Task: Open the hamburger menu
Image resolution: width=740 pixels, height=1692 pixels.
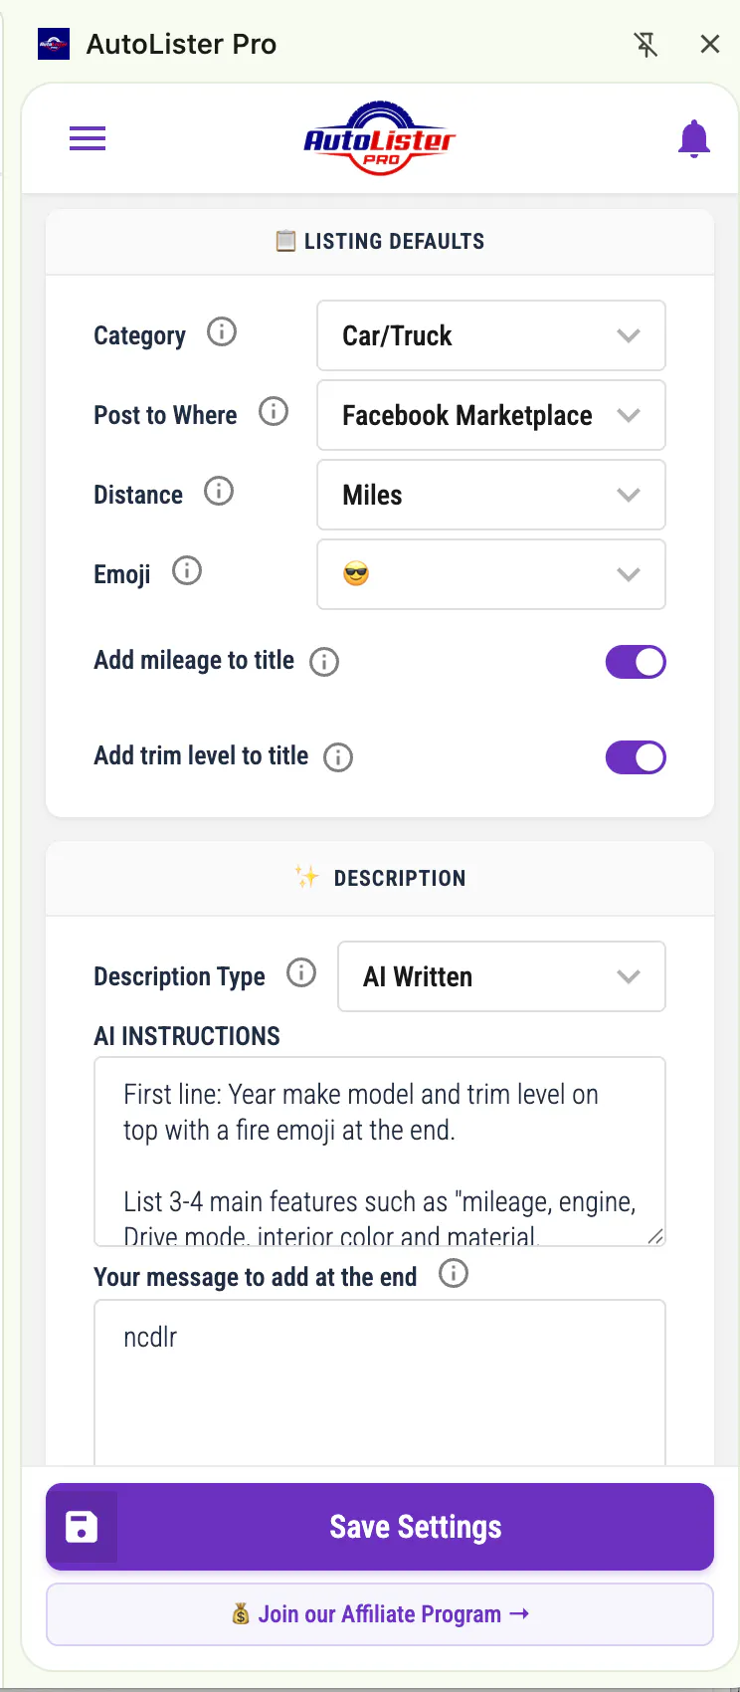Action: point(88,138)
